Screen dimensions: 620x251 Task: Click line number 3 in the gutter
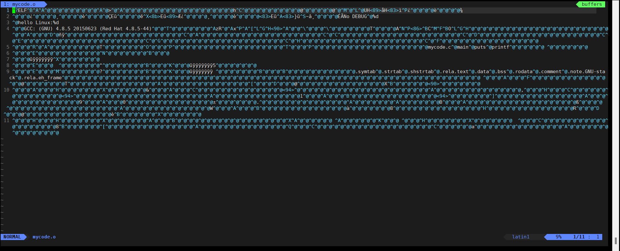[8, 23]
